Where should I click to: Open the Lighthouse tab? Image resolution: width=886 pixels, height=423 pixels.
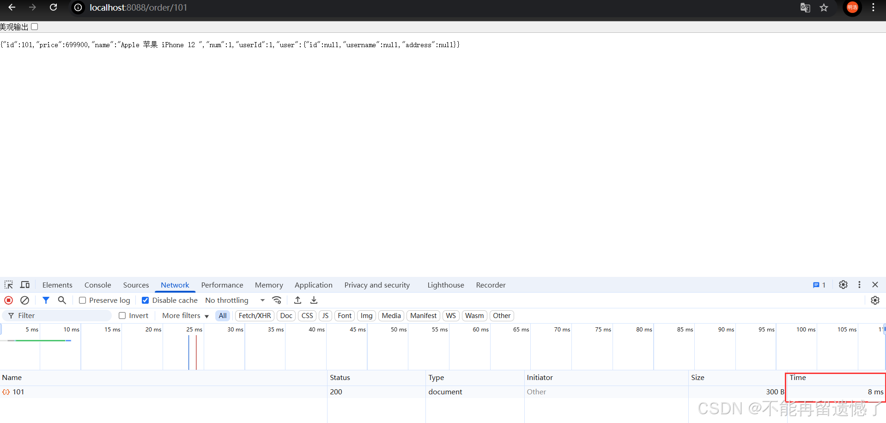pyautogui.click(x=446, y=285)
